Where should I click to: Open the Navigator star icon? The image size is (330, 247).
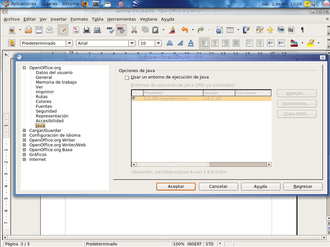[x=270, y=30]
